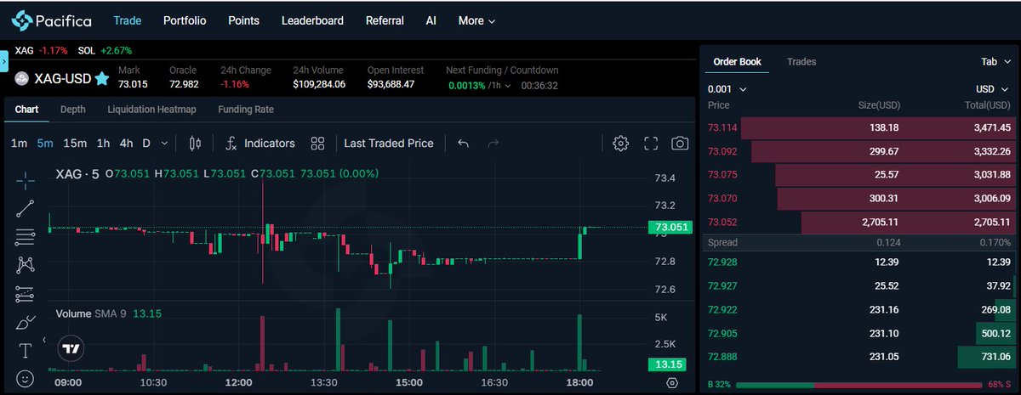1021x395 pixels.
Task: Select the crosshair cursor tool
Action: (25, 179)
